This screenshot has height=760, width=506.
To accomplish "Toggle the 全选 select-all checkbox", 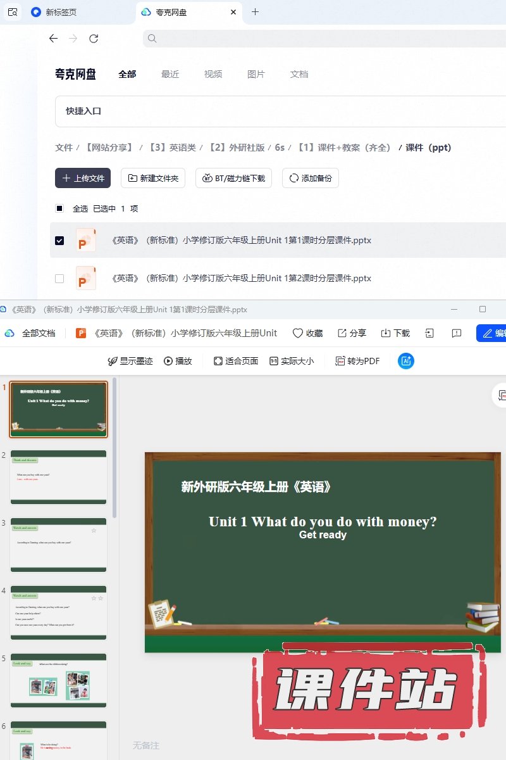I will pyautogui.click(x=59, y=208).
